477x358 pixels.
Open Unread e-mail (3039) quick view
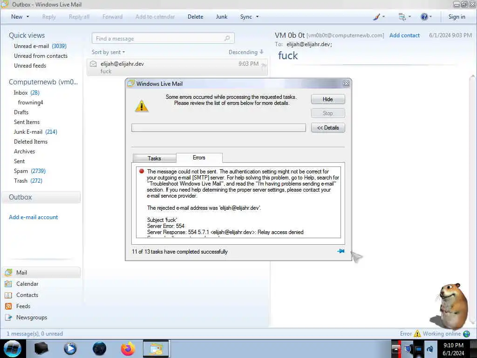[40, 46]
